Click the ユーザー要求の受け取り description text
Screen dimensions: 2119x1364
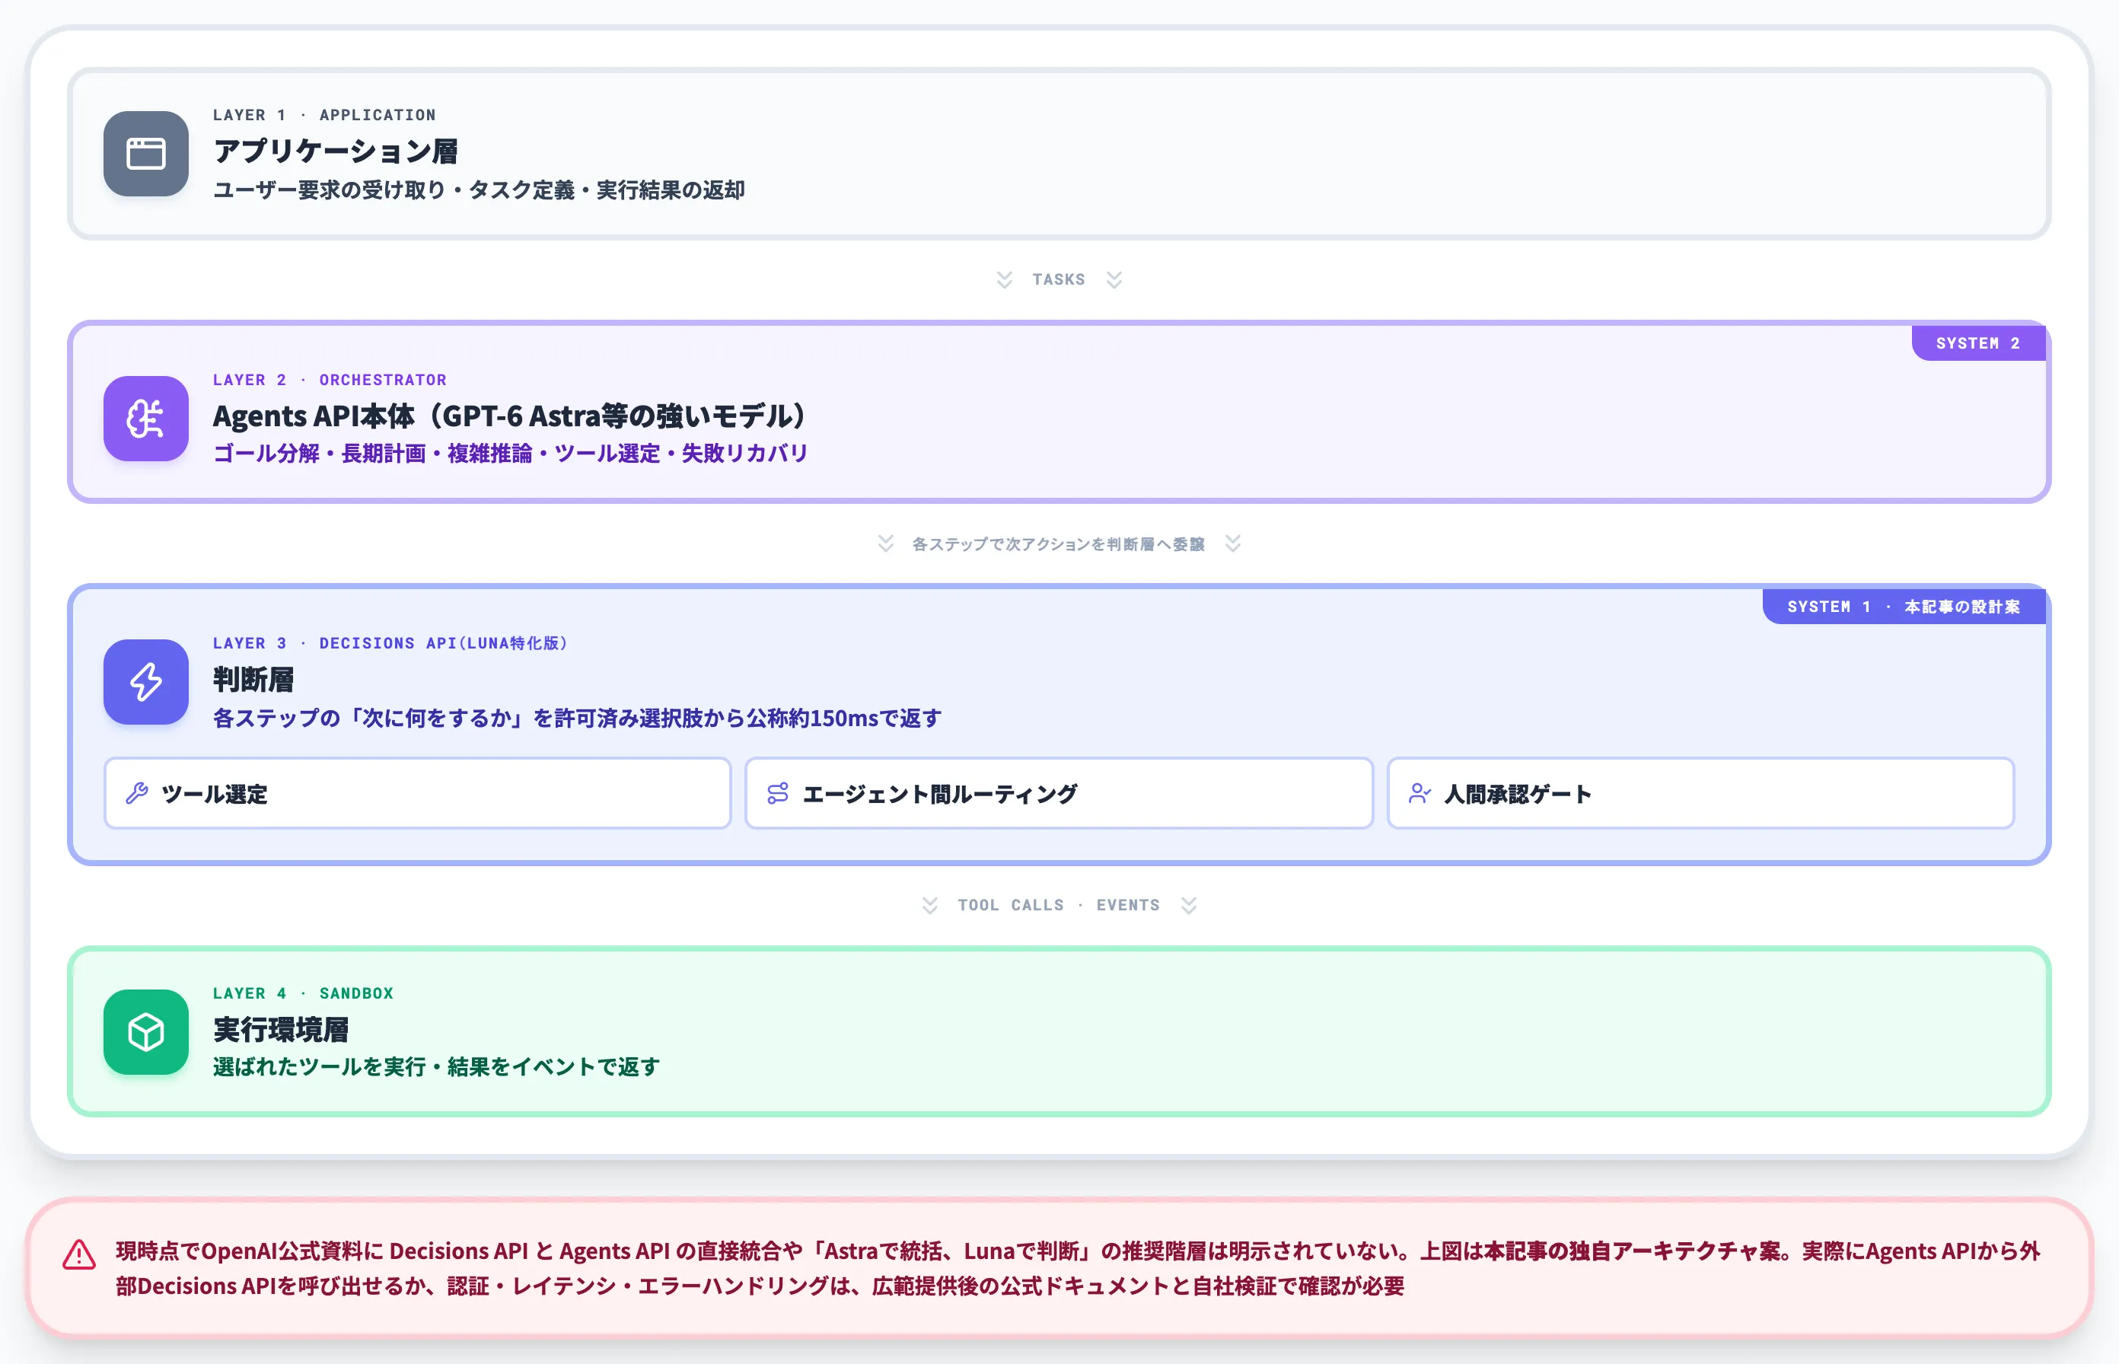[479, 190]
